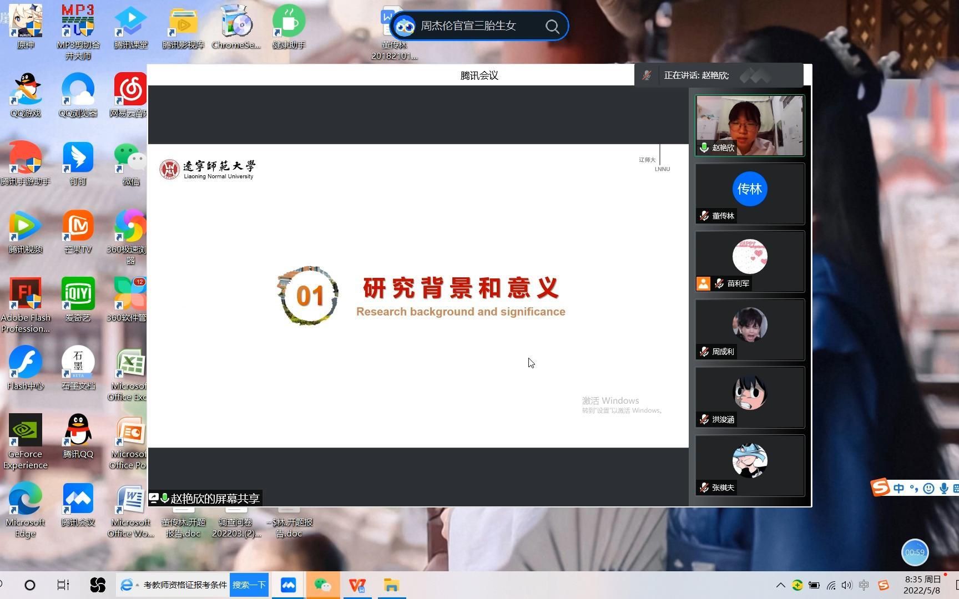Click the magnifier in the news search widget
959x599 pixels.
click(x=552, y=26)
